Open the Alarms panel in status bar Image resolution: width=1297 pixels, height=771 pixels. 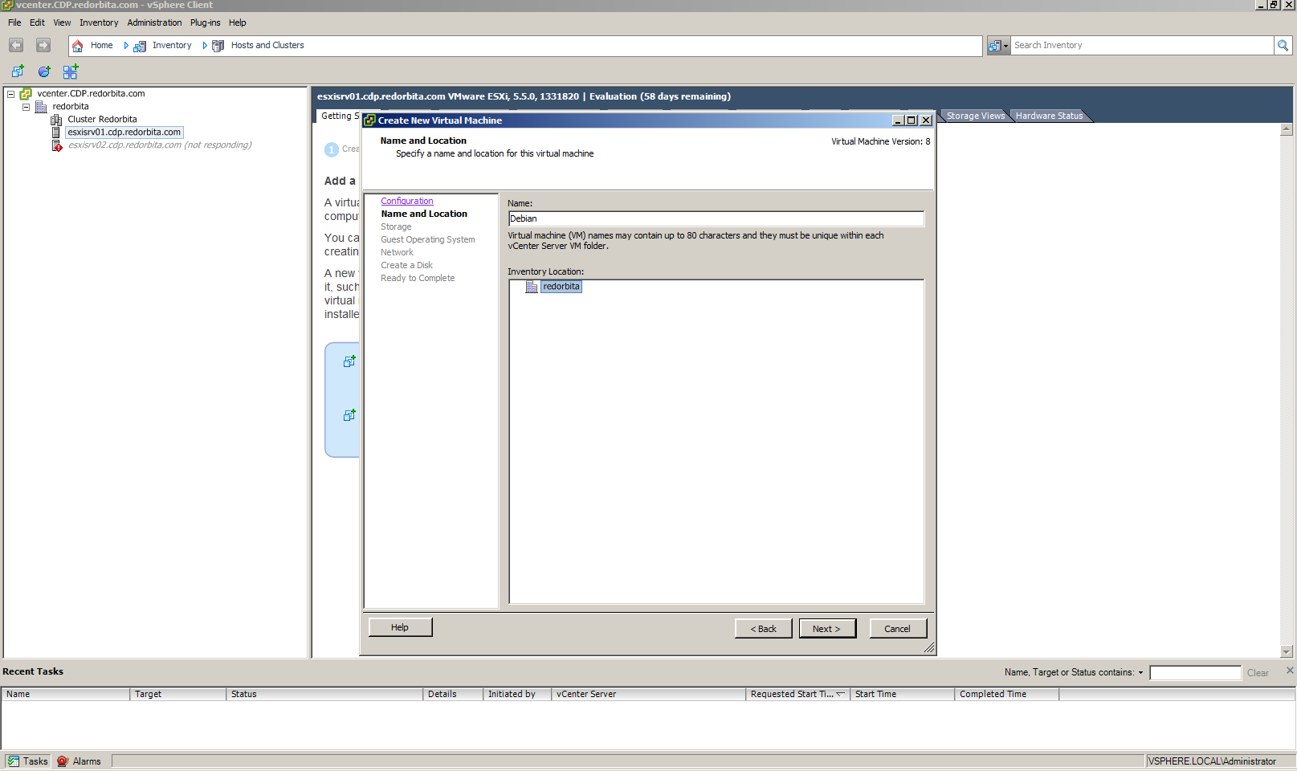pyautogui.click(x=80, y=761)
